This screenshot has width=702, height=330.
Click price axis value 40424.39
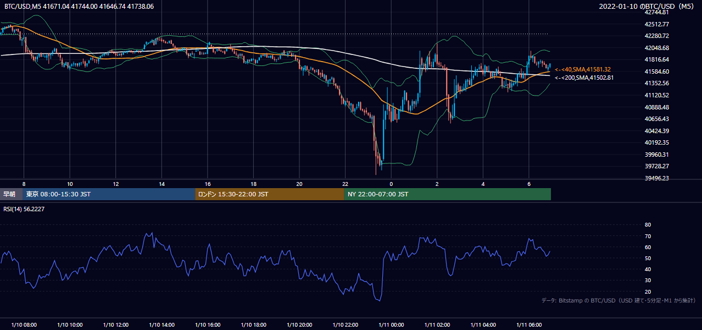click(656, 131)
